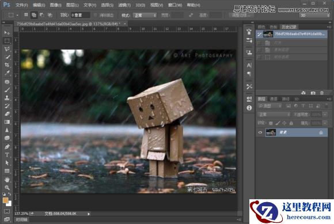Set history brush source on snapshot
The height and width of the screenshot is (224, 334).
click(x=259, y=35)
